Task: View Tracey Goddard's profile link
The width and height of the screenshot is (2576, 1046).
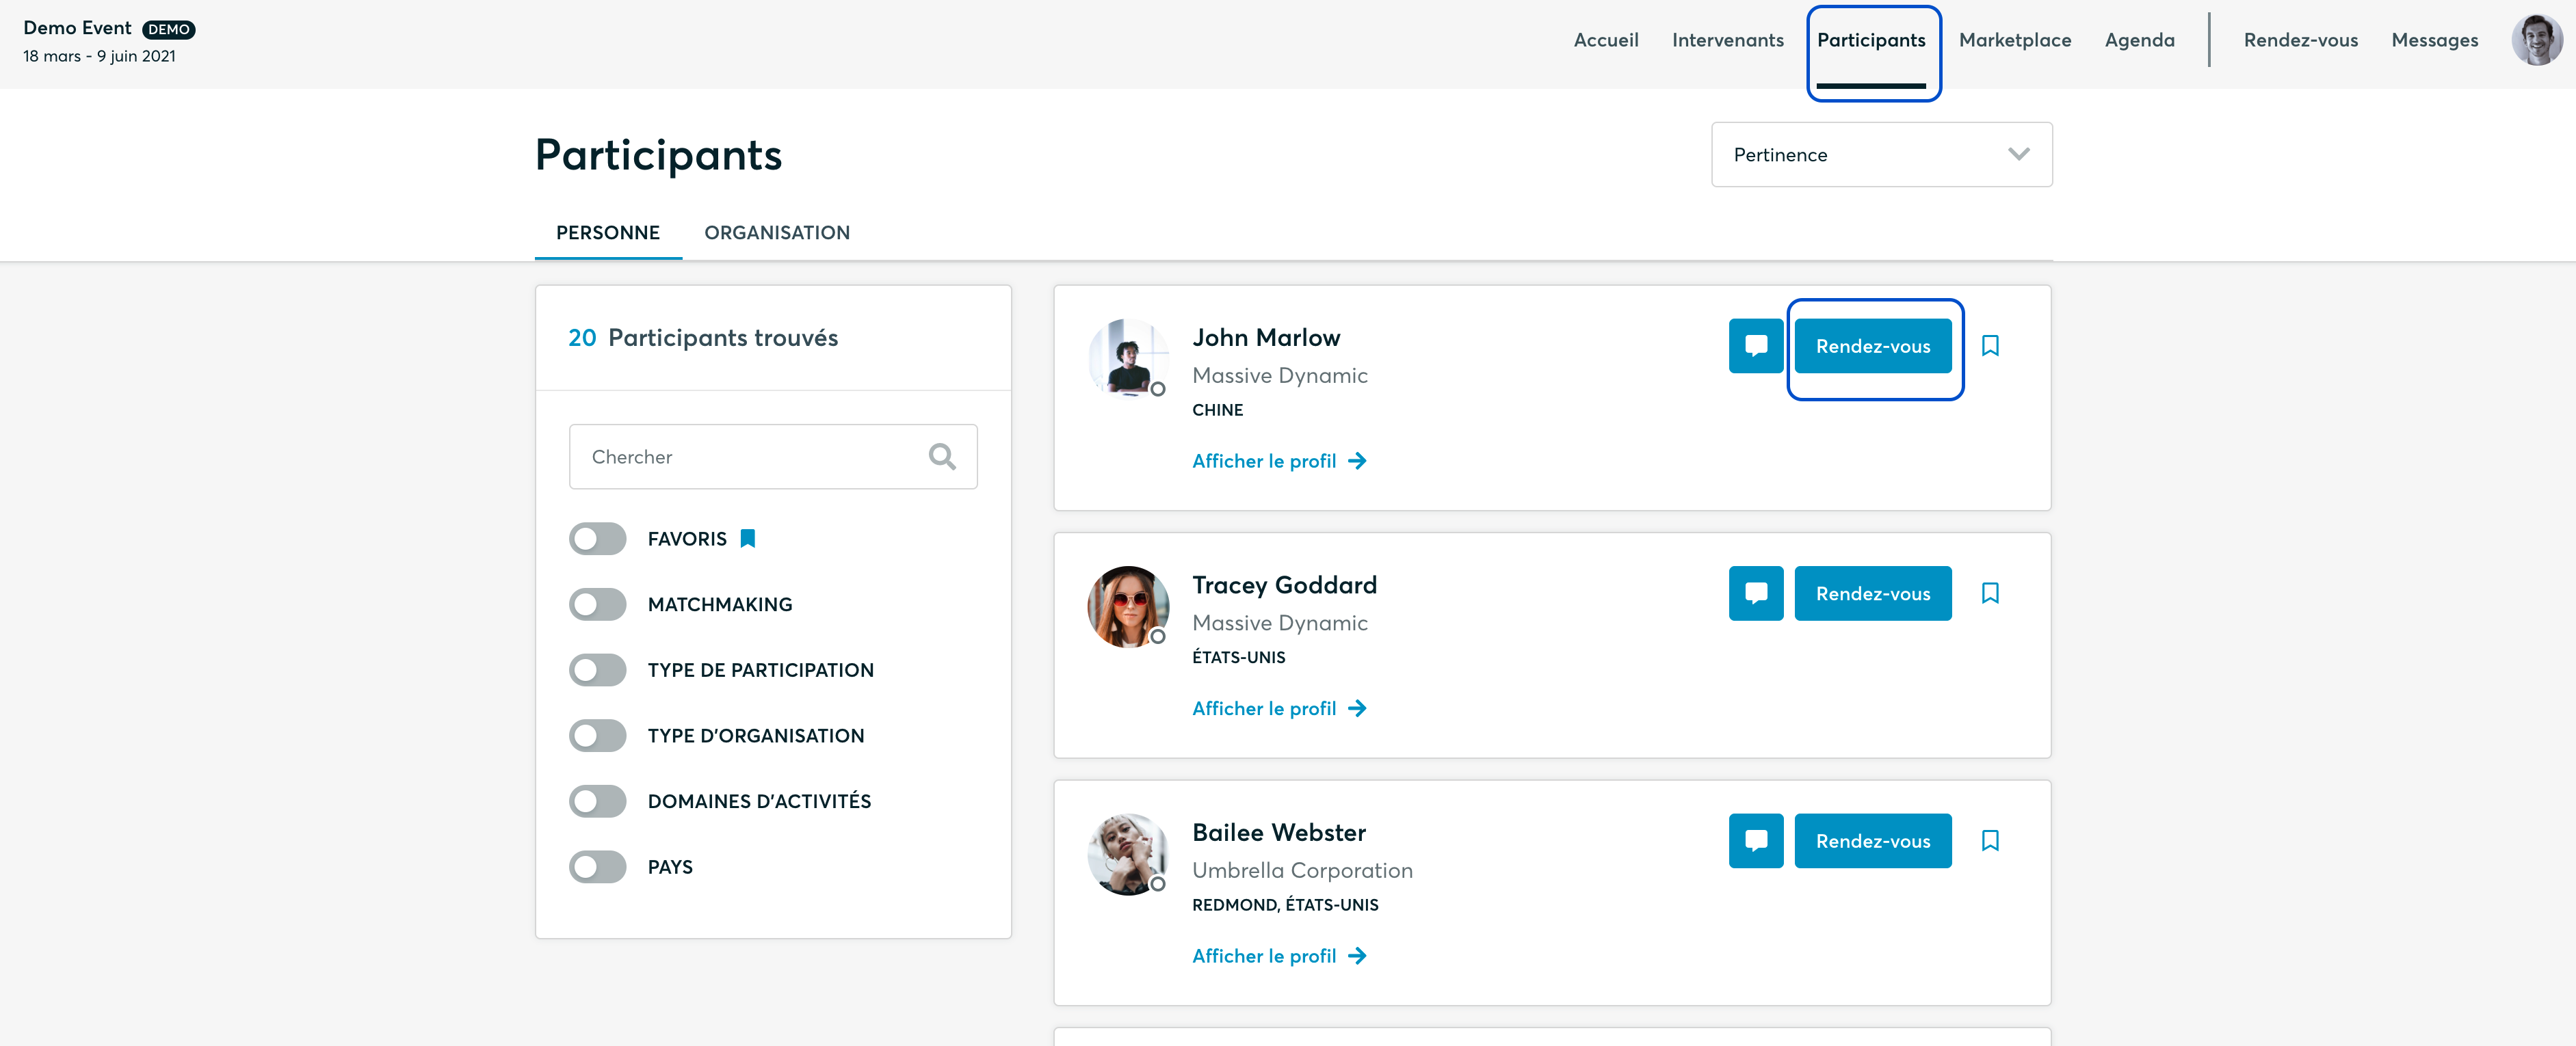Action: pos(1279,710)
